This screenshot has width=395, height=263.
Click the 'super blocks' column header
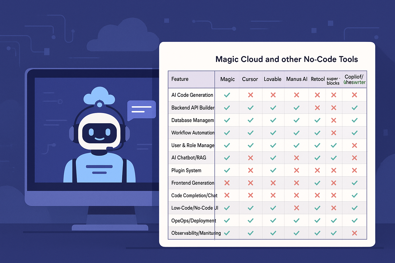[333, 81]
